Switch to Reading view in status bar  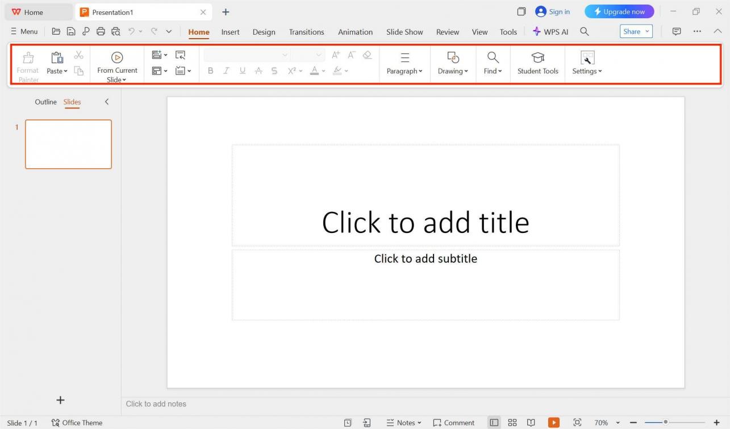point(531,423)
